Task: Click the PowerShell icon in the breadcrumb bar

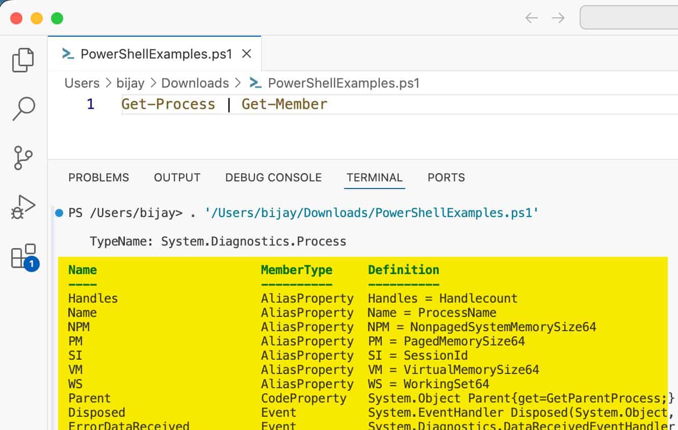Action: 254,83
